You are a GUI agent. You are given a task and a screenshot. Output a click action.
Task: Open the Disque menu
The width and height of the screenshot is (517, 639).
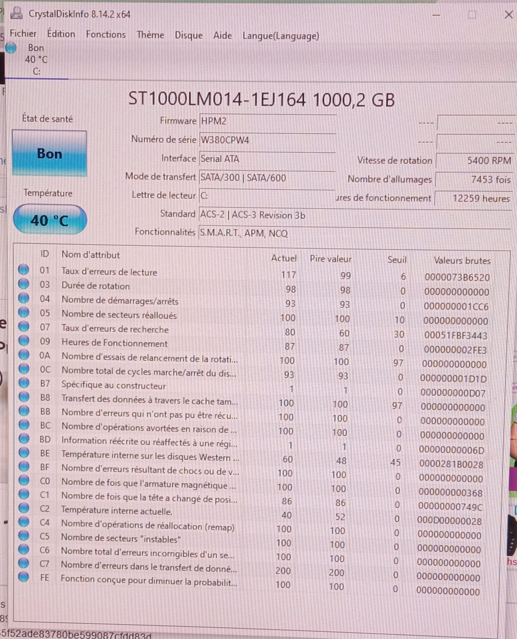point(188,35)
